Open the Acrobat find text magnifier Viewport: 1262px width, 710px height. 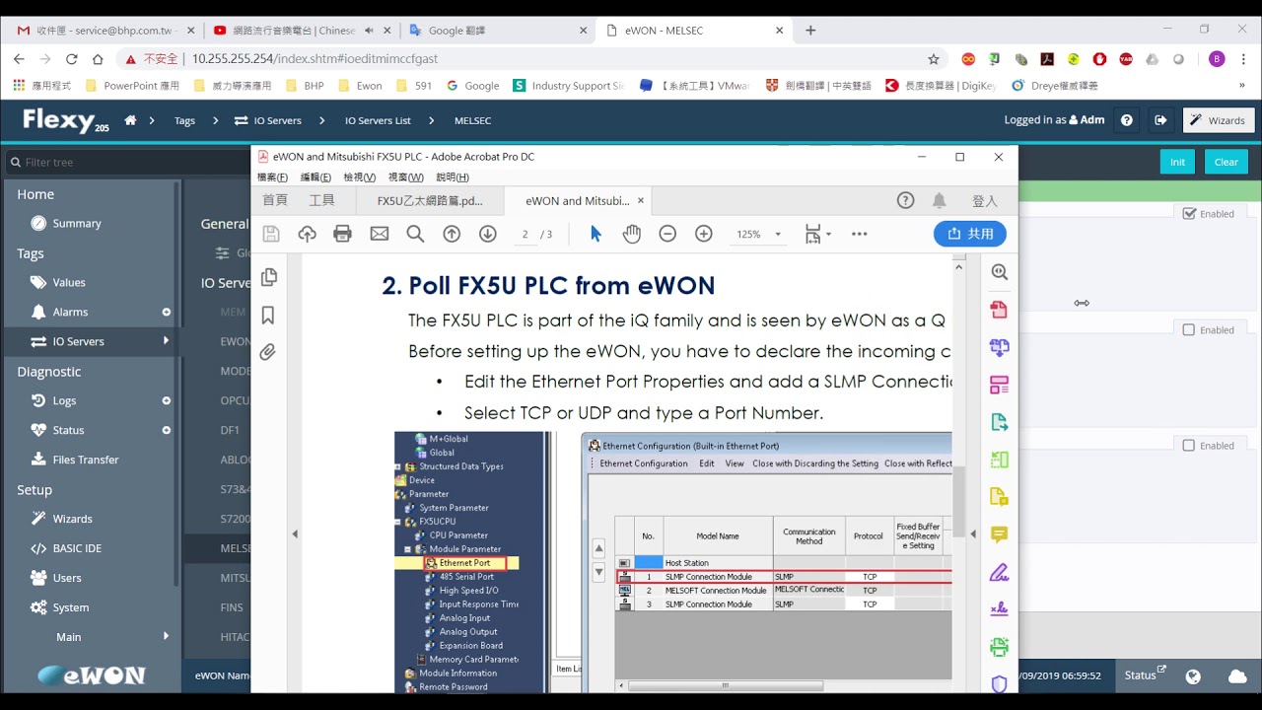click(x=415, y=234)
